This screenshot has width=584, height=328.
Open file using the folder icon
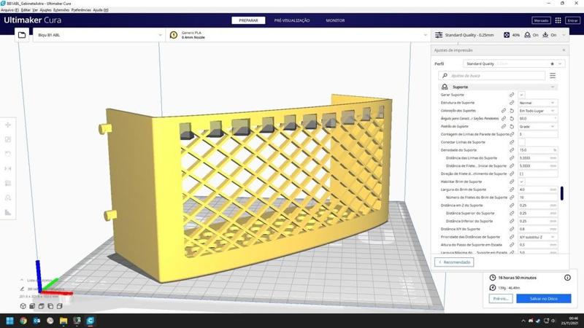[x=22, y=35]
